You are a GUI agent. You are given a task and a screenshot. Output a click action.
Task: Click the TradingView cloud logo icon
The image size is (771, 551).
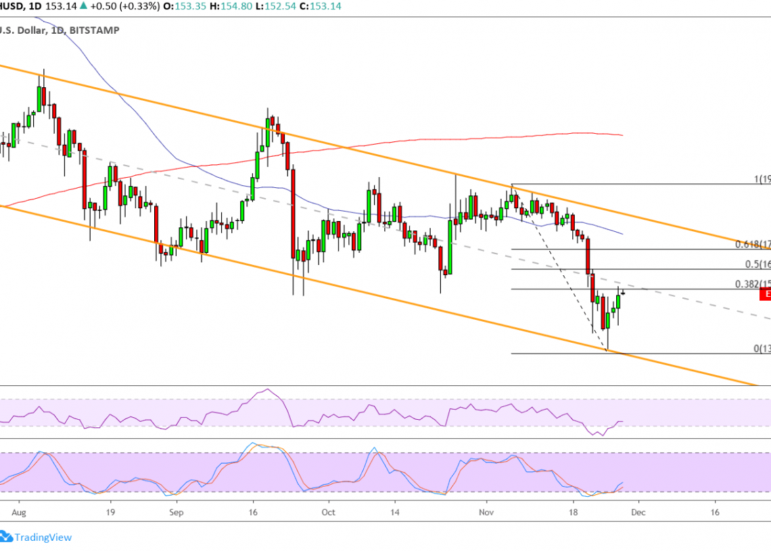[6, 537]
